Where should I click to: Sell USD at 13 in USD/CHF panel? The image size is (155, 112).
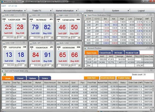9,57
